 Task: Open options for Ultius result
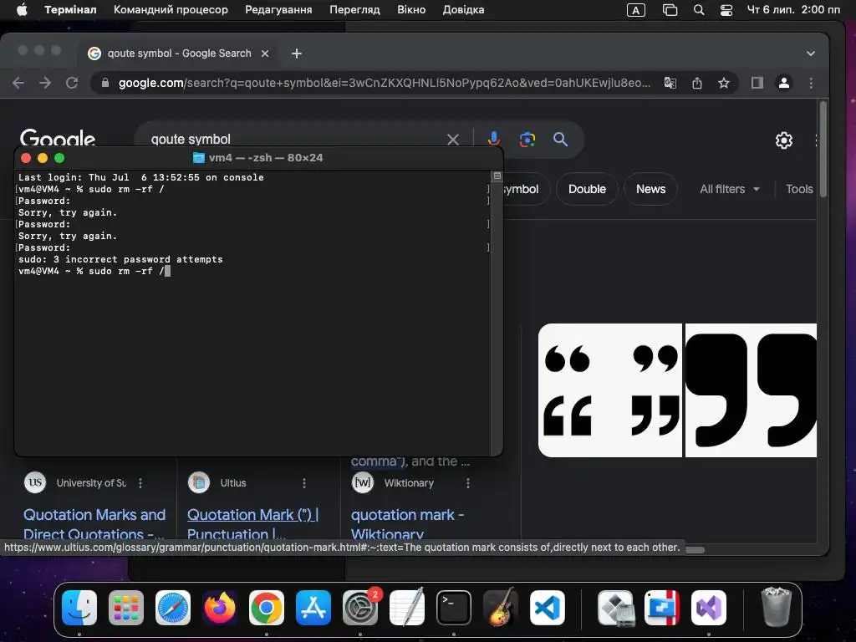click(304, 483)
